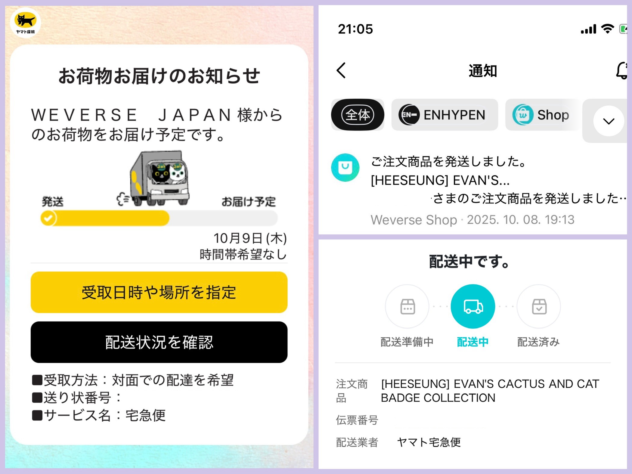Select the 配送済み delivered box icon
This screenshot has width=632, height=474.
point(539,306)
